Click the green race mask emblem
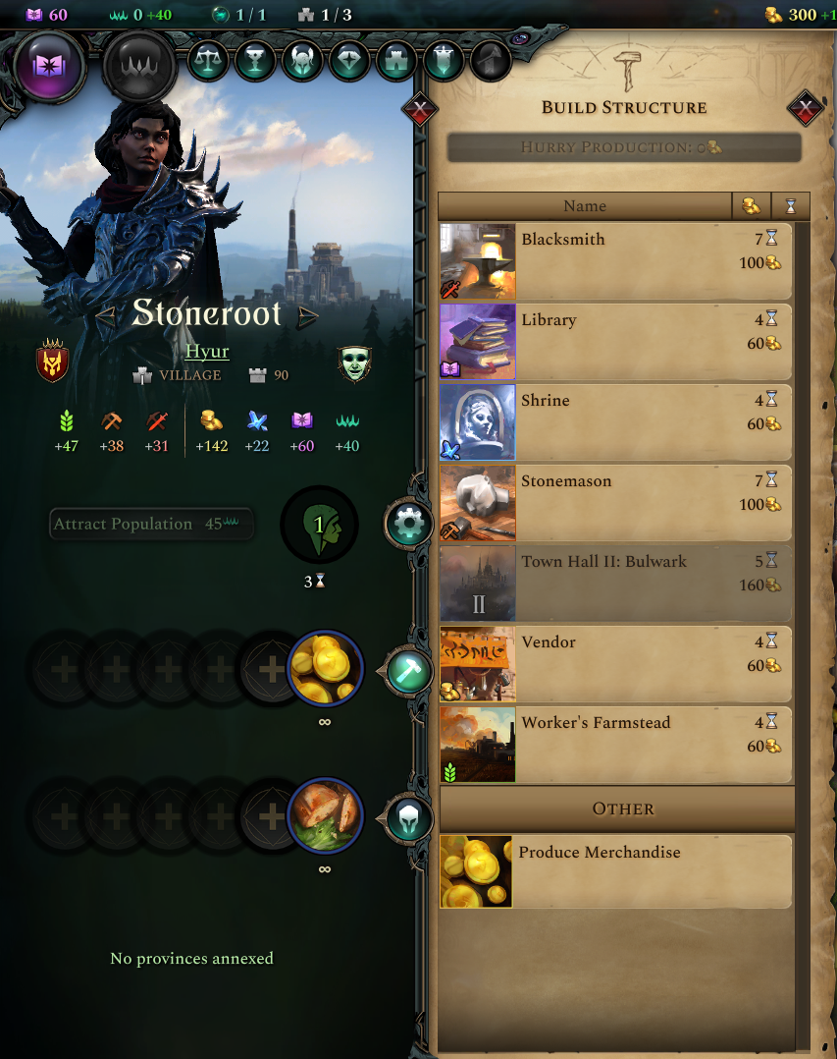The height and width of the screenshot is (1059, 837). pos(355,363)
